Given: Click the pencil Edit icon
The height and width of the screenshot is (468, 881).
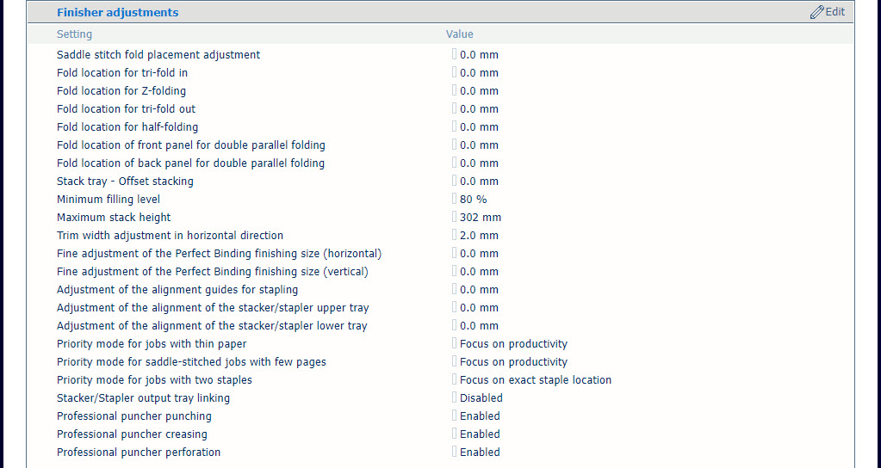Looking at the screenshot, I should (x=817, y=12).
